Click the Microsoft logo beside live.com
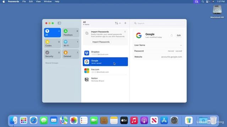227x127 pixels. 87,71
